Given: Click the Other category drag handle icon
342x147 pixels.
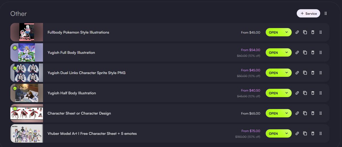Looking at the screenshot, I should pyautogui.click(x=326, y=13).
